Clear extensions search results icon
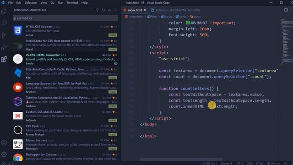This screenshot has height=165, width=293. pos(109,10)
